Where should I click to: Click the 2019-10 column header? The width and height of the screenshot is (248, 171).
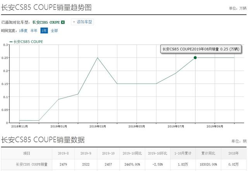coord(108,153)
